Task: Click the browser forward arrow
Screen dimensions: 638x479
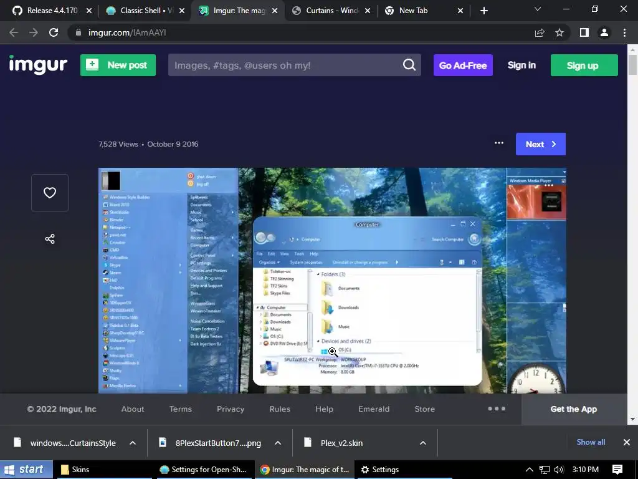Action: 34,32
